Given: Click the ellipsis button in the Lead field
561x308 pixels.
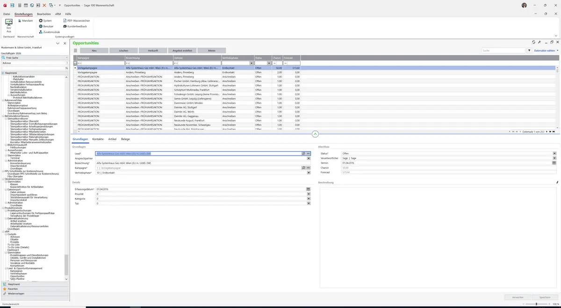Looking at the screenshot, I should pyautogui.click(x=309, y=153).
